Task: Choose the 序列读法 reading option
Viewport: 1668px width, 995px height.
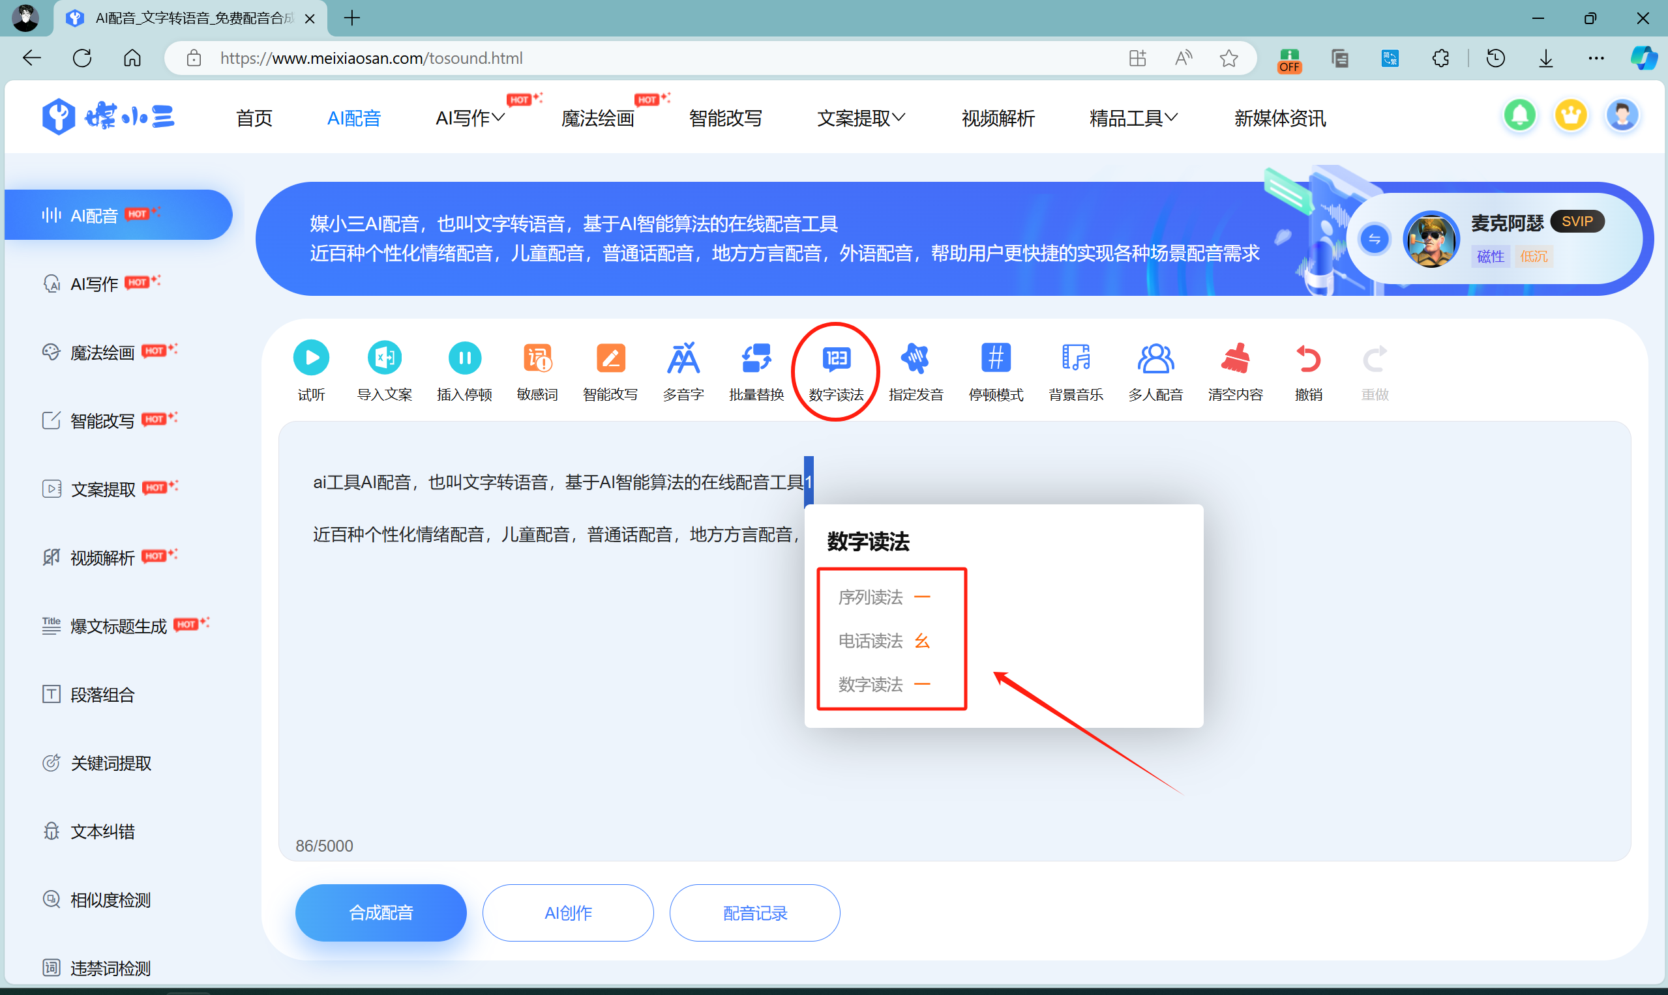Action: [x=884, y=597]
